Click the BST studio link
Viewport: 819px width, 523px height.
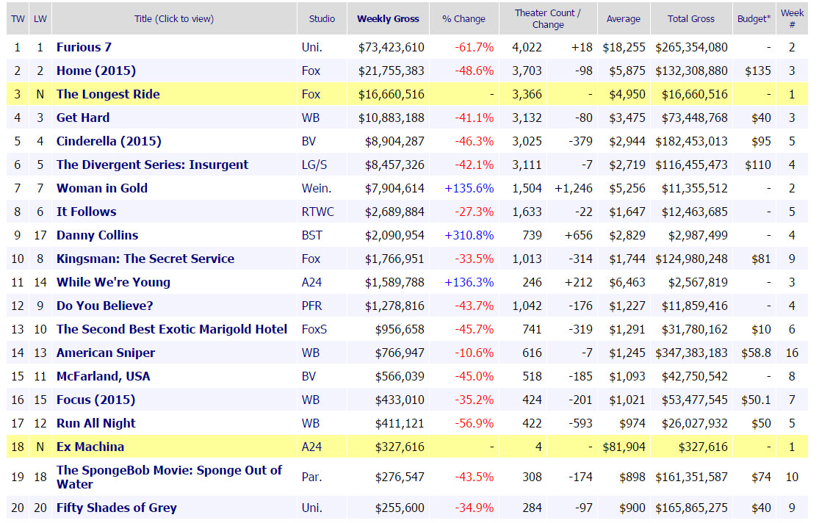[x=312, y=235]
